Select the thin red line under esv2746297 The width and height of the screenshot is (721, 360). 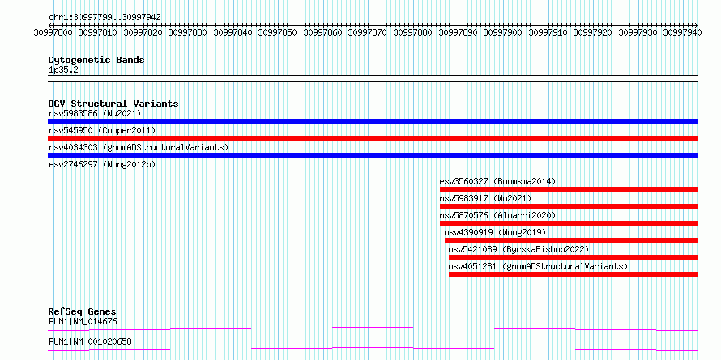(x=373, y=172)
